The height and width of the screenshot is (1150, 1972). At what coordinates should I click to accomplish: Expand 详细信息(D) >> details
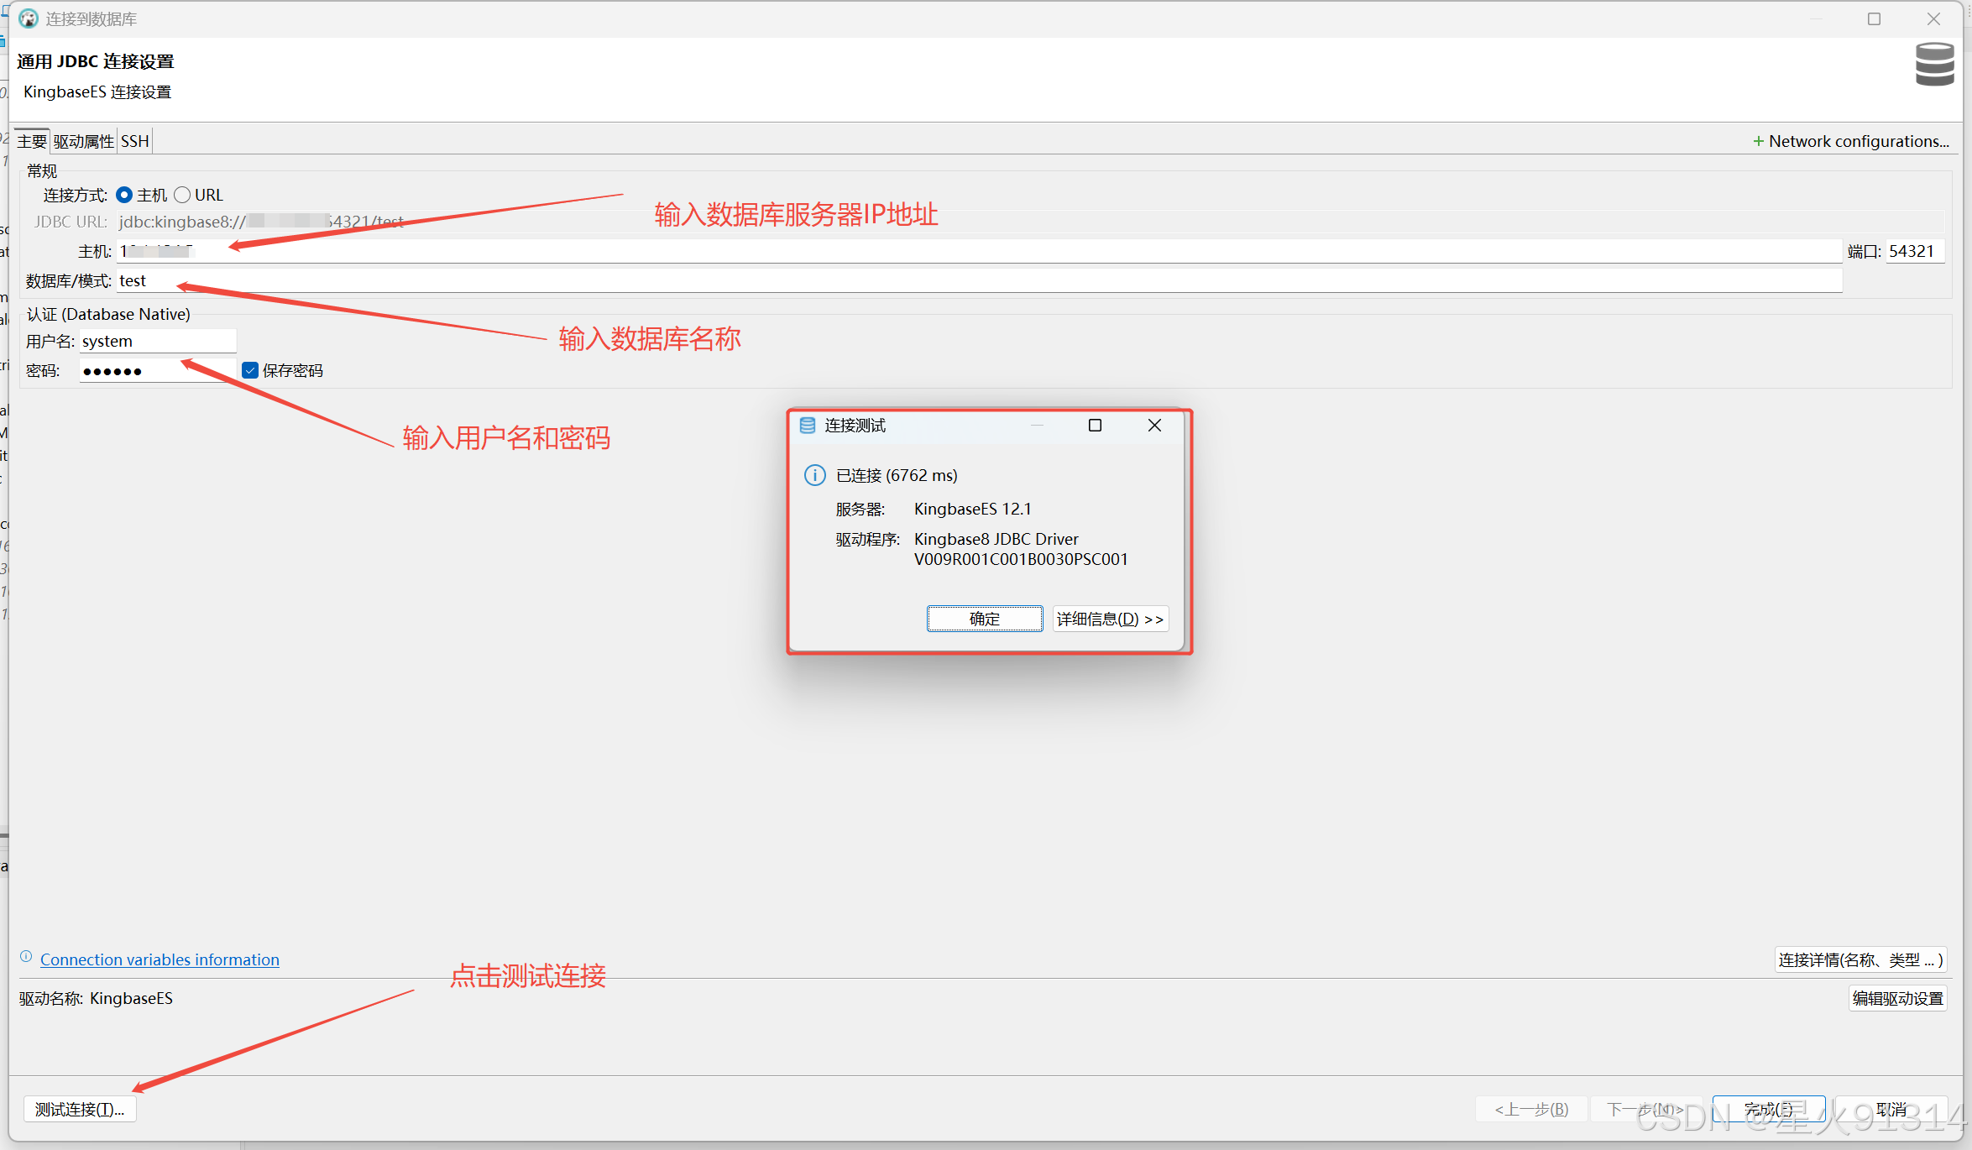[x=1110, y=619]
